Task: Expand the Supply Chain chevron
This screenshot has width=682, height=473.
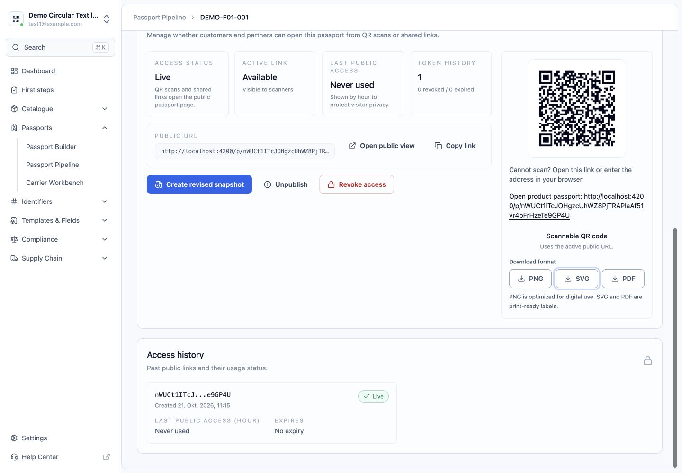Action: pyautogui.click(x=105, y=258)
